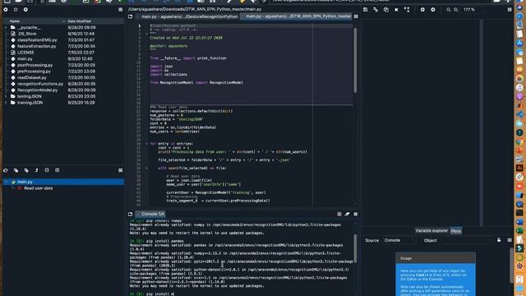Collapse main.py node in outline

point(6,182)
